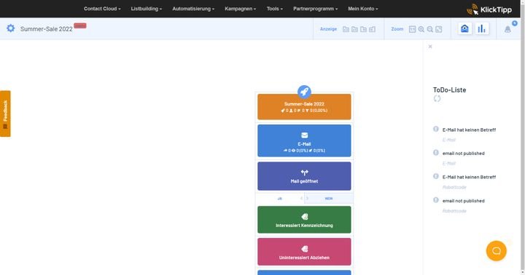Open Rabattcode link under keinen Betreff item
This screenshot has height=275, width=525.
point(454,187)
